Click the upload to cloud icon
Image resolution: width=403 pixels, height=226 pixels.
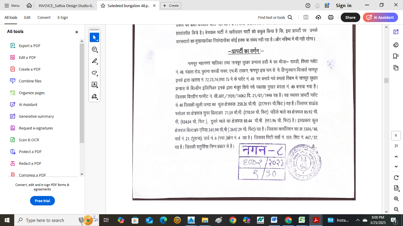tap(318, 17)
